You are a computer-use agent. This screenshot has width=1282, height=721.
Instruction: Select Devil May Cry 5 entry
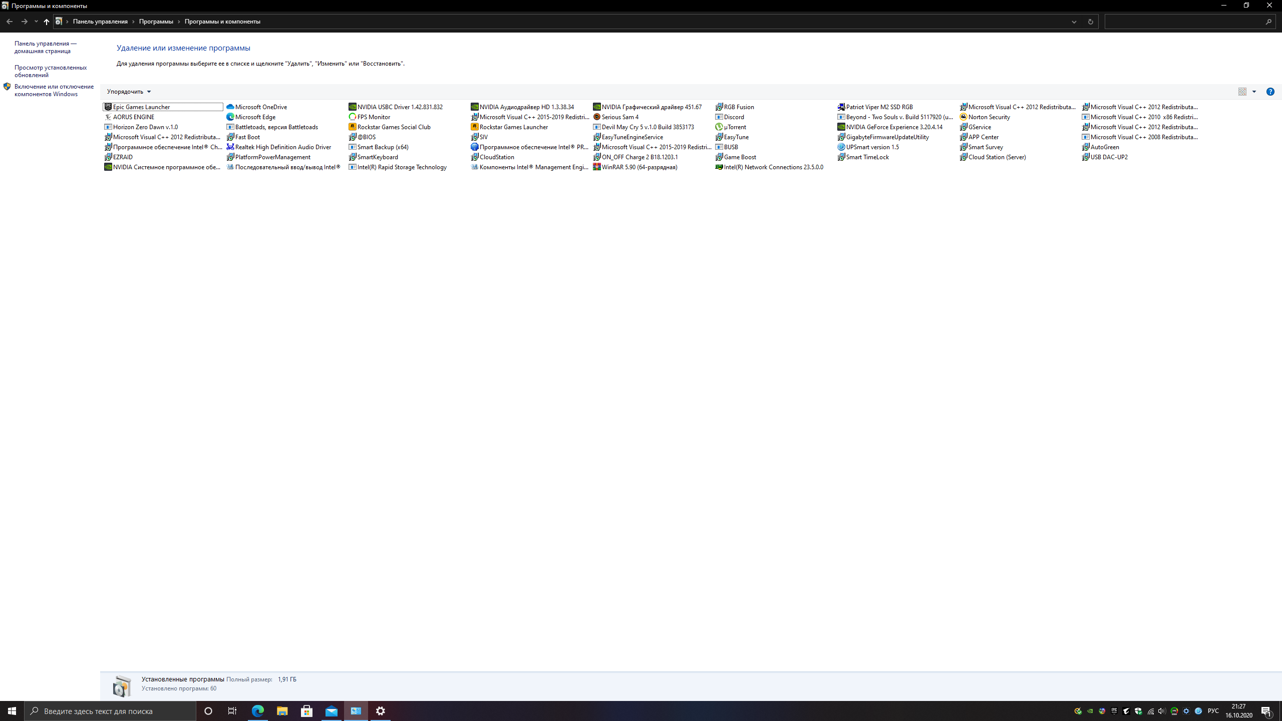click(644, 127)
